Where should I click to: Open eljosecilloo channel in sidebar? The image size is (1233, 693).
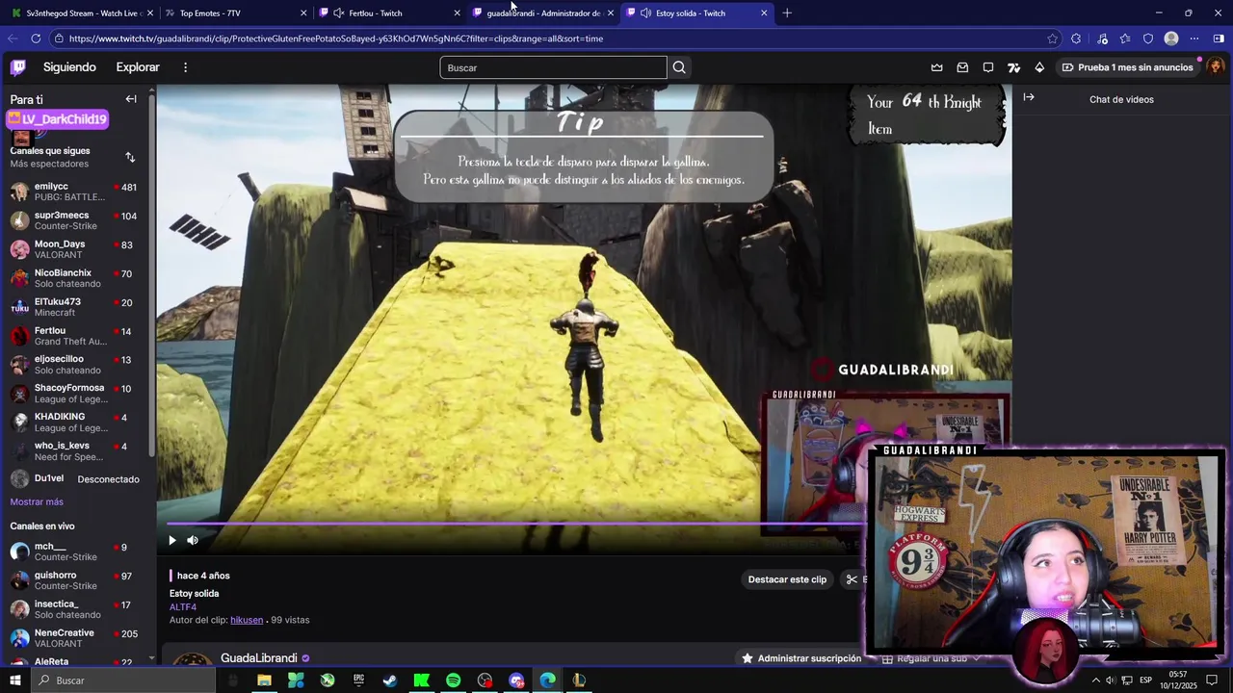tap(75, 365)
